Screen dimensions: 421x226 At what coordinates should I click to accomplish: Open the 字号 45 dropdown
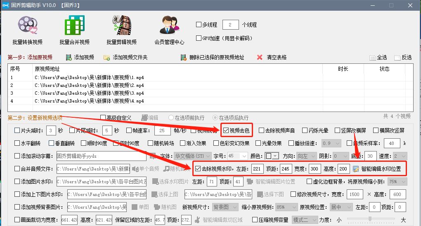(x=237, y=156)
